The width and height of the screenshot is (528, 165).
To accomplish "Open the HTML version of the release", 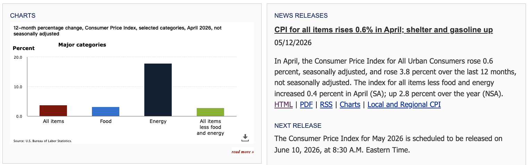I will click(283, 105).
